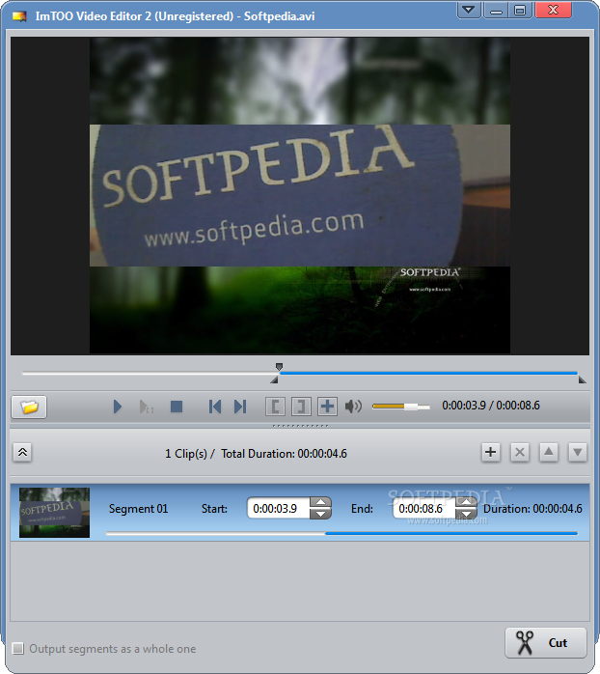Click the Total Duration: 00:00:04.6 text

click(x=284, y=454)
